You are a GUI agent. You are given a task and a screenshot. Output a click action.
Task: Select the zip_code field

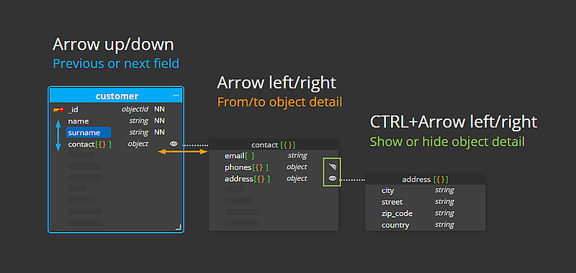(x=397, y=213)
